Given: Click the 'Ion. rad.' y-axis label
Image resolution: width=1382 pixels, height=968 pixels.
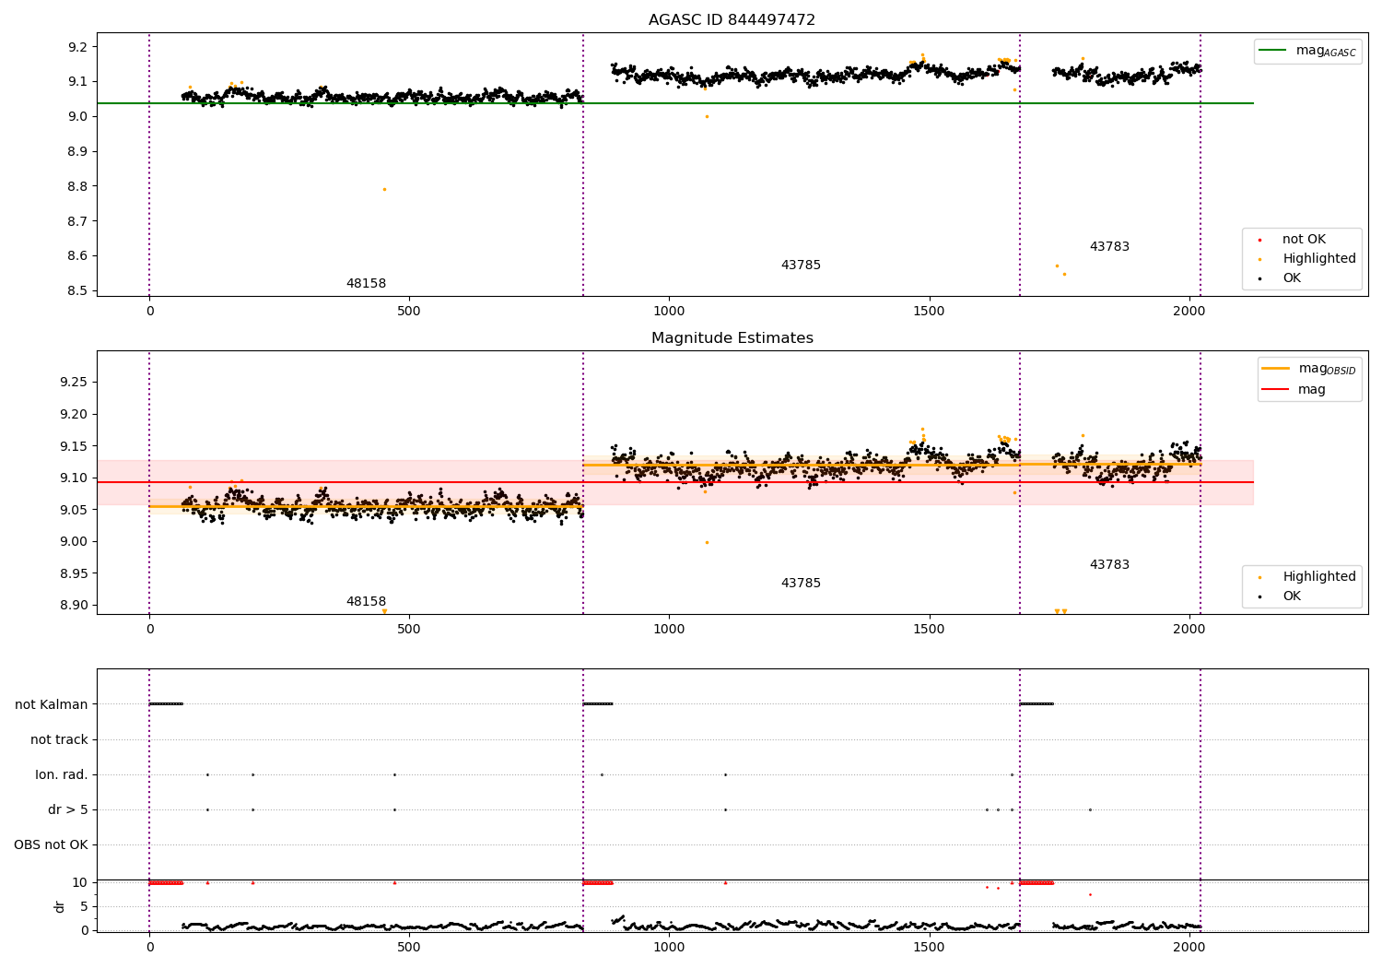Looking at the screenshot, I should [62, 775].
